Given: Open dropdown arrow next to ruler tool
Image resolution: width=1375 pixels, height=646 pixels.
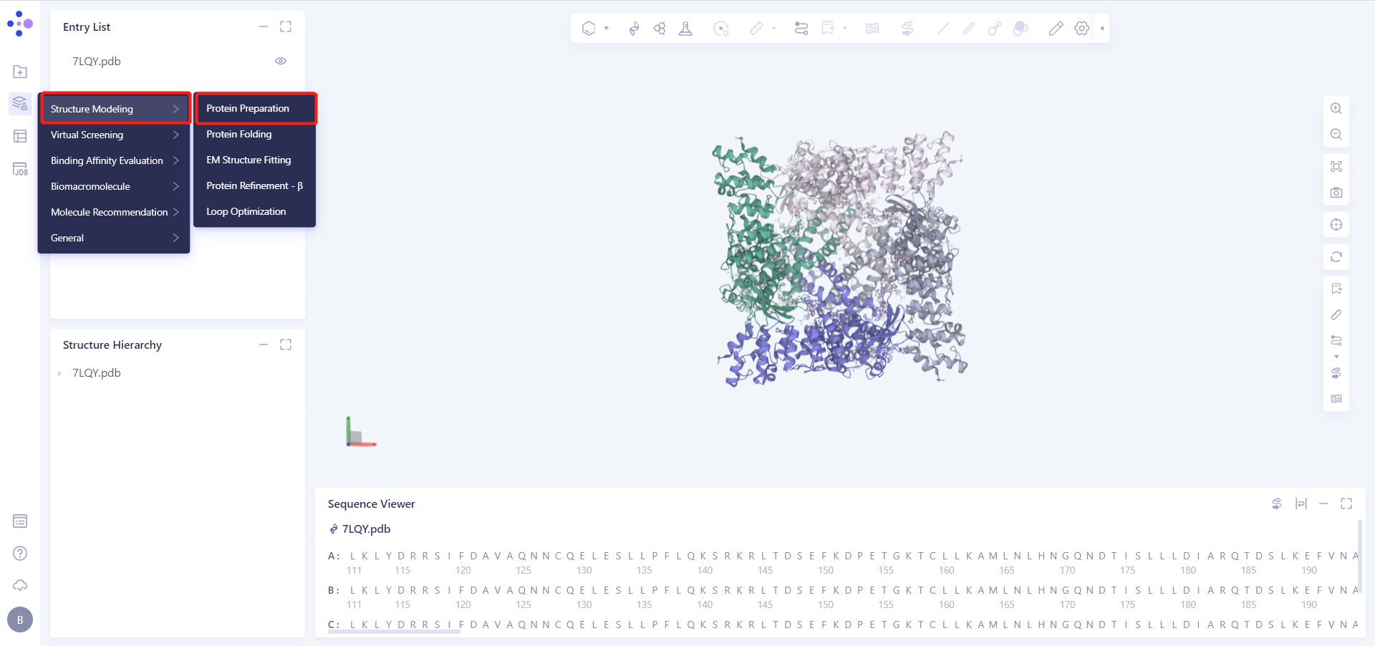Looking at the screenshot, I should pos(774,29).
